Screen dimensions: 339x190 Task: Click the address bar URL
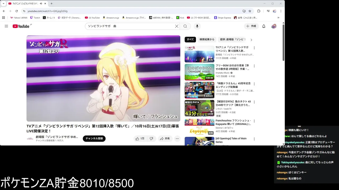(48, 11)
